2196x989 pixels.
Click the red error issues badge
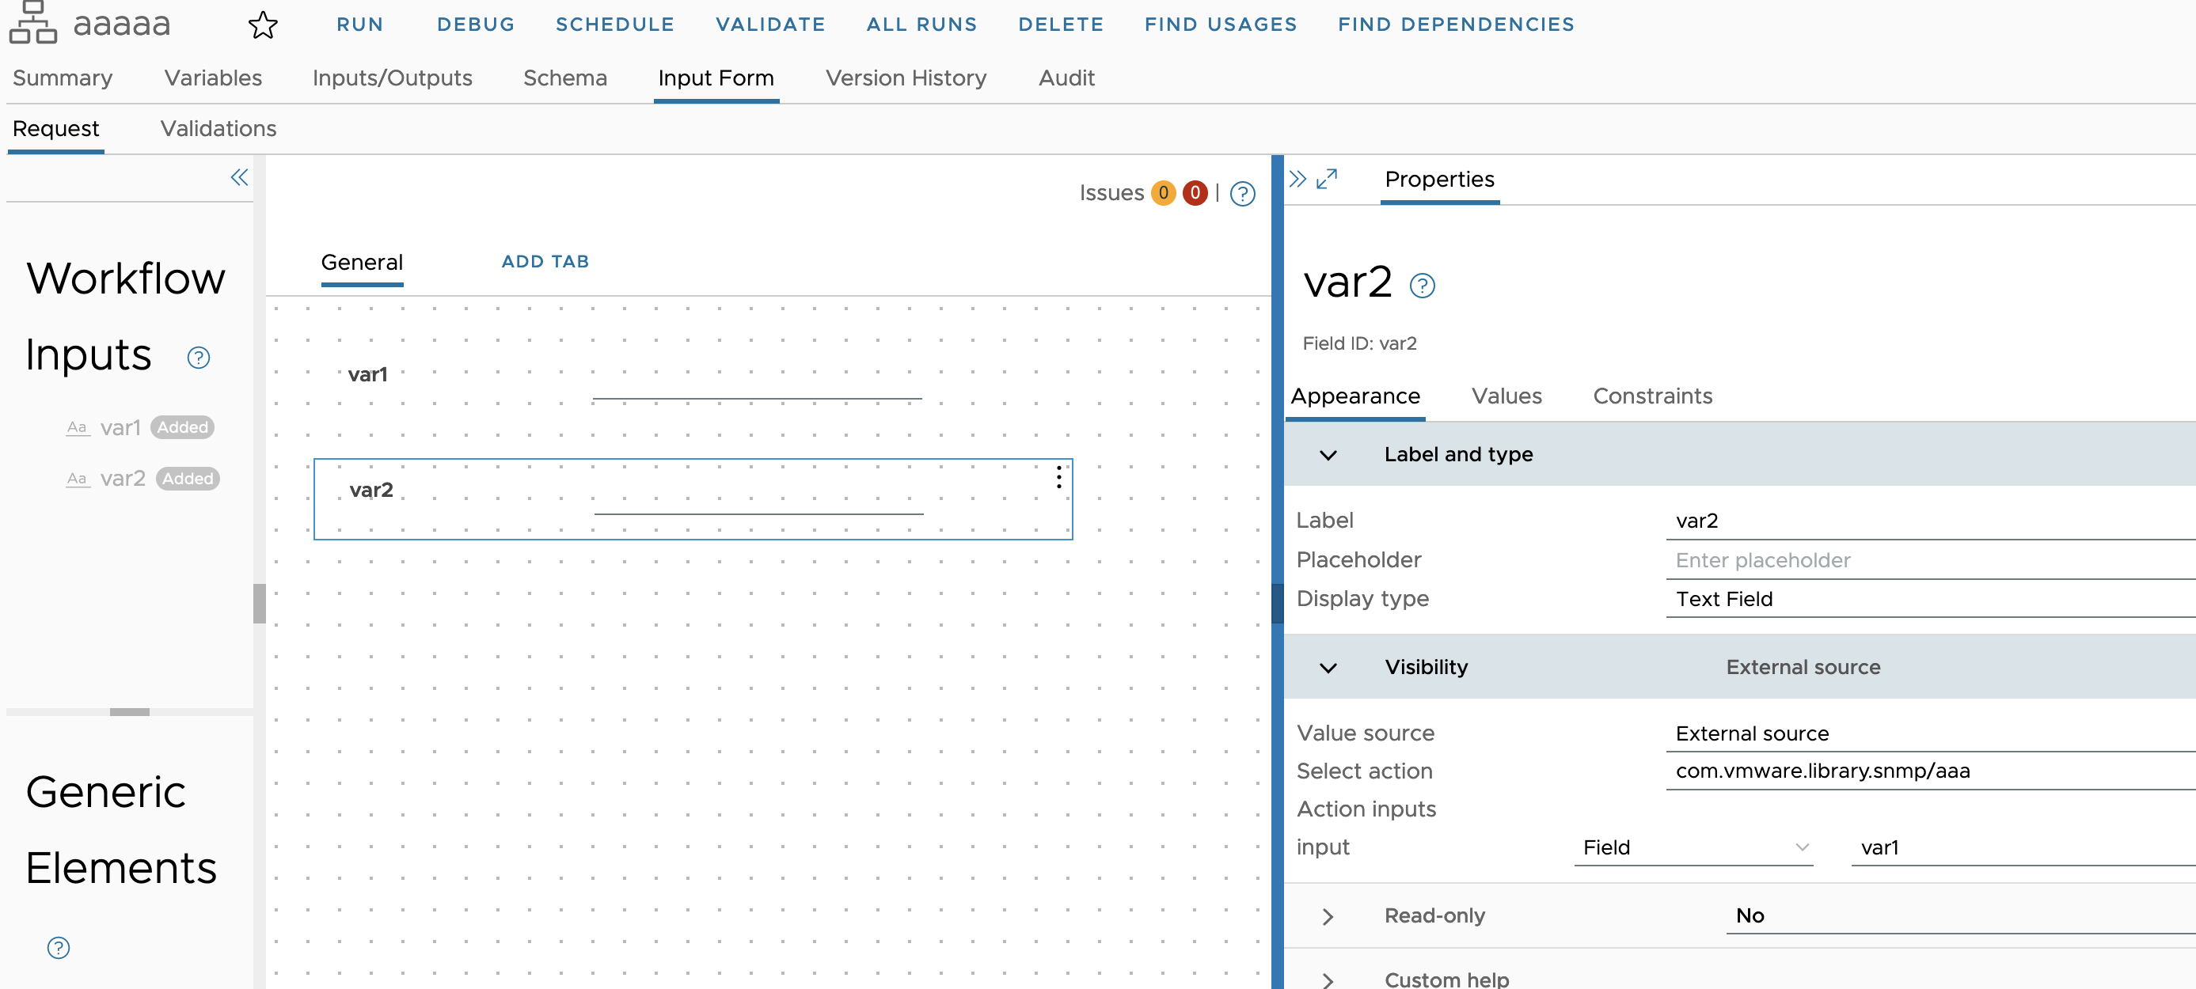pyautogui.click(x=1195, y=192)
